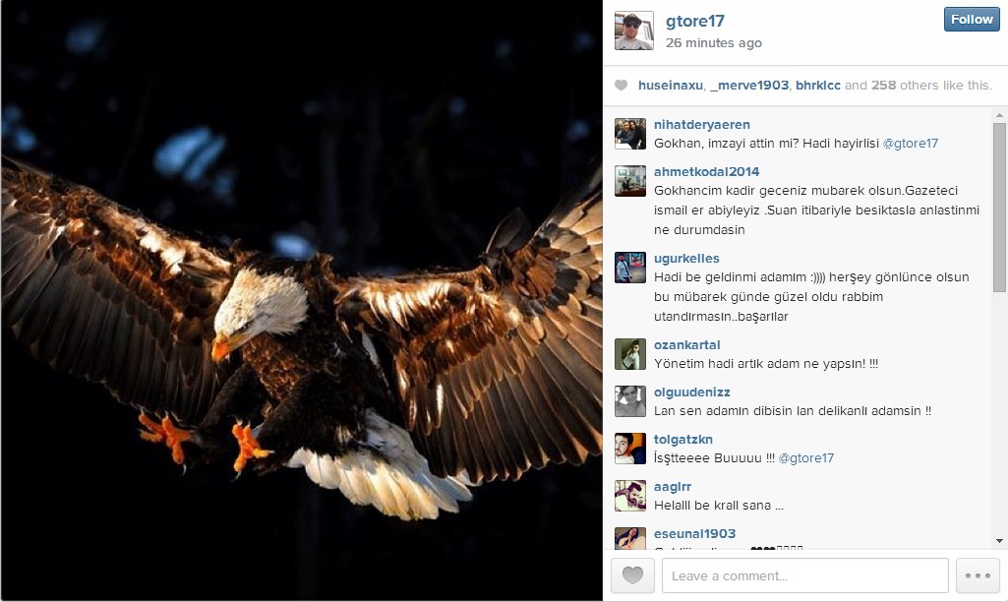Click the Leave a comment field

tap(804, 575)
